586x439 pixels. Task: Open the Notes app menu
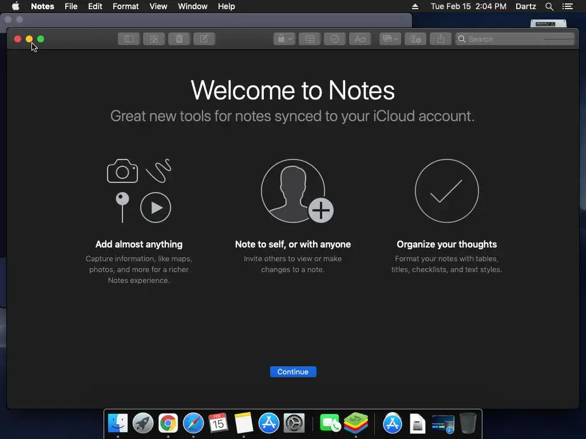coord(42,6)
